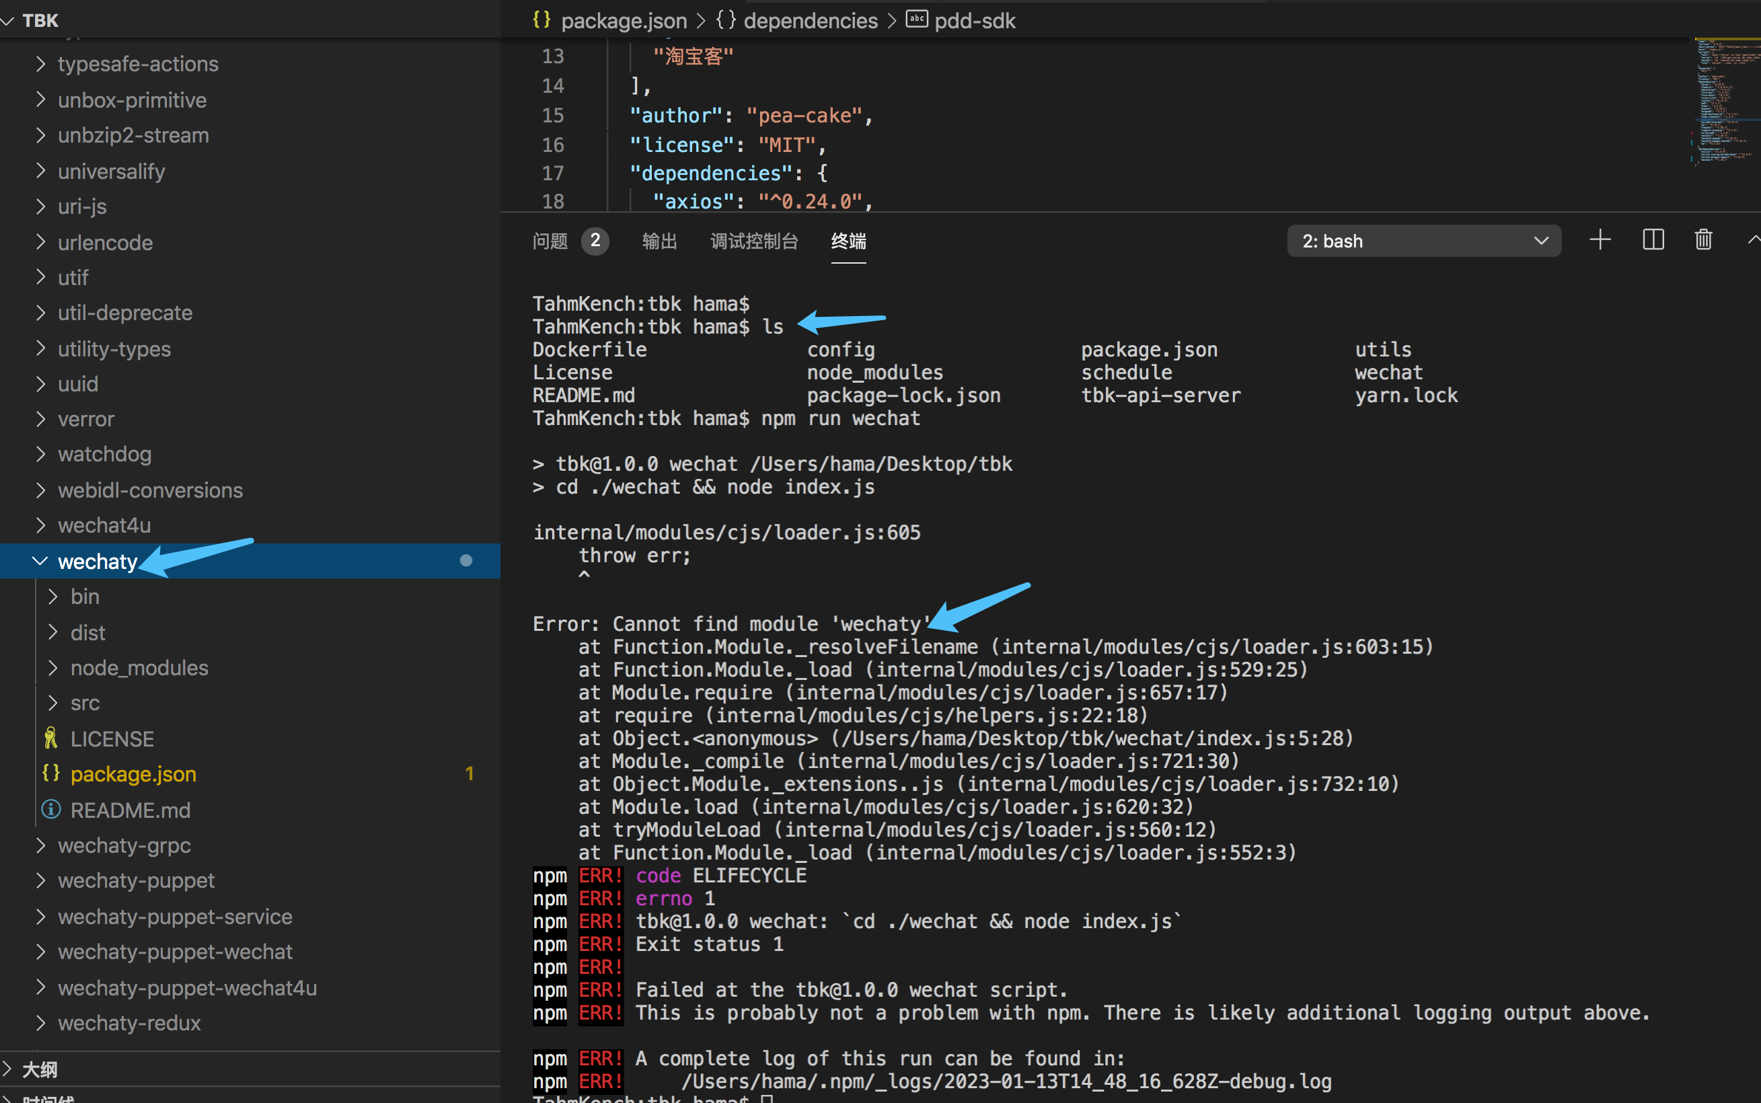1761x1103 pixels.
Task: Open the 大纲 (Outline) section
Action: [x=40, y=1069]
